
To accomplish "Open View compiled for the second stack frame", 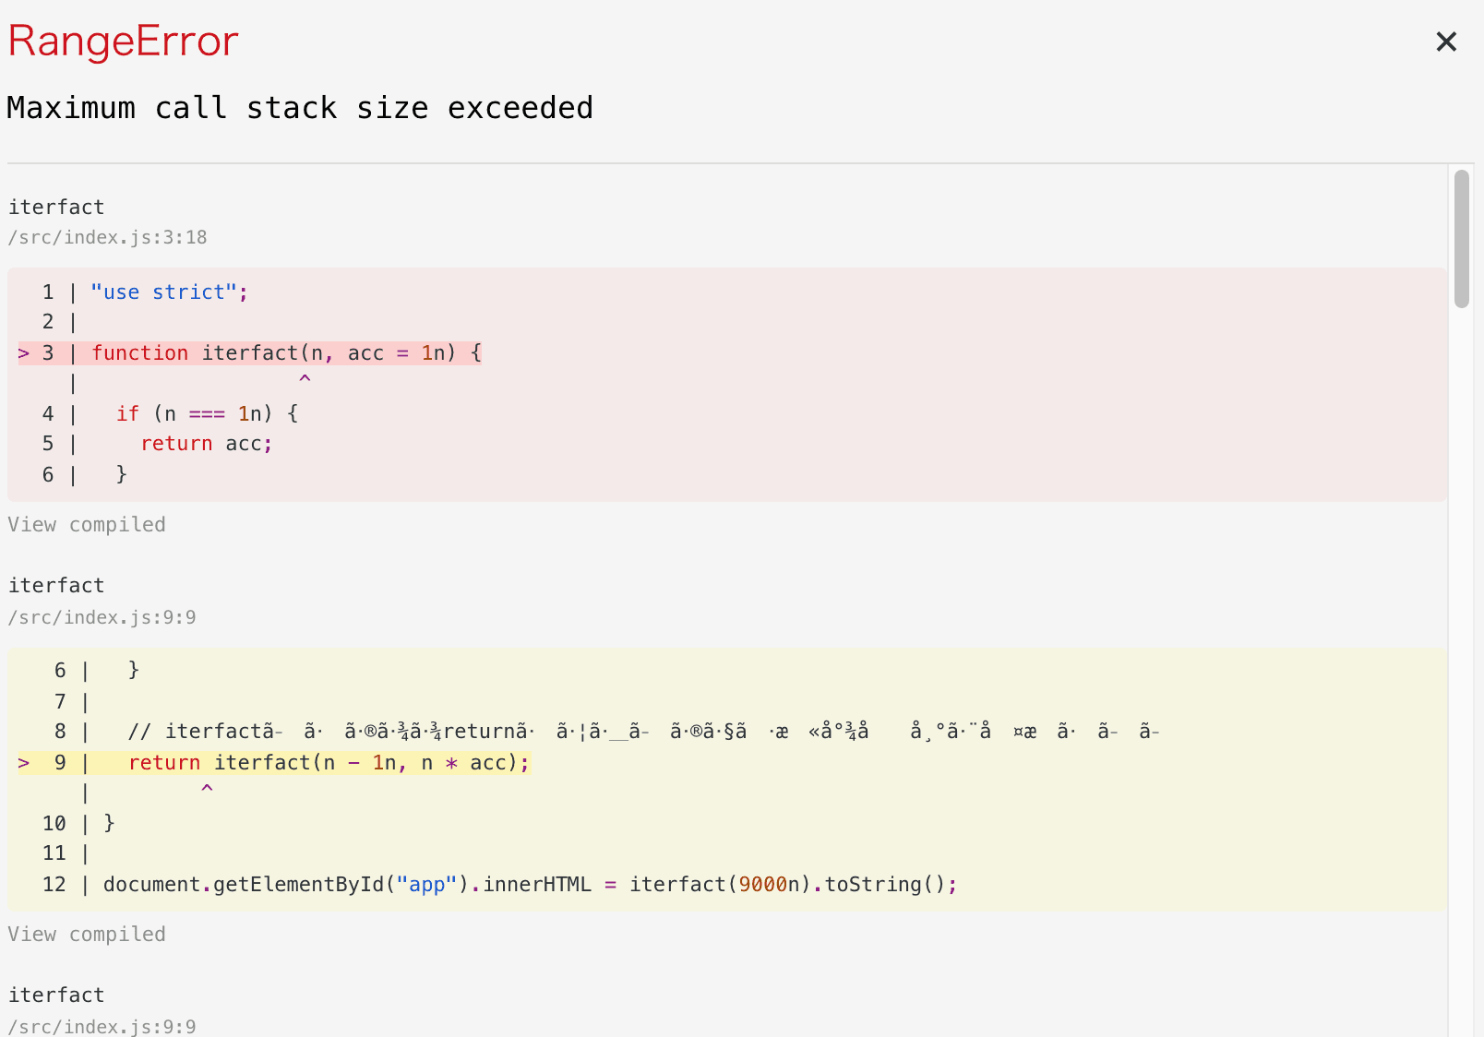I will [86, 934].
